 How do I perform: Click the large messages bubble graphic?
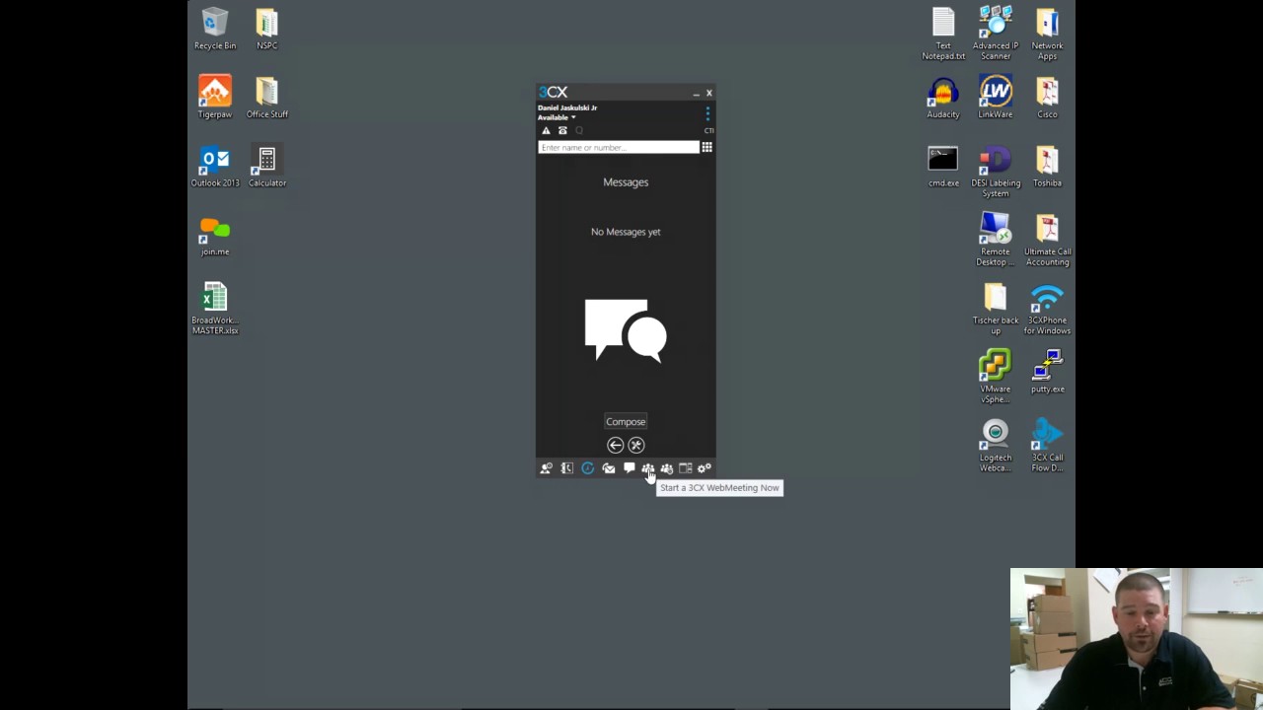tap(626, 331)
